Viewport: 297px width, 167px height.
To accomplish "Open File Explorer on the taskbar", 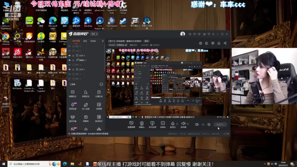I will (x=72, y=164).
